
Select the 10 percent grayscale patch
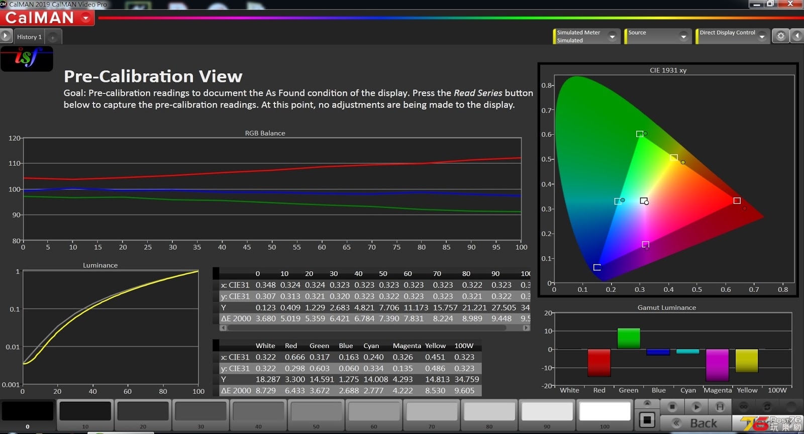(85, 415)
